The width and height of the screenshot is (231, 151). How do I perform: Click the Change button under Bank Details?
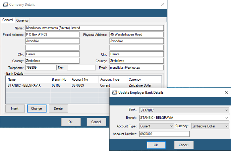tap(37, 108)
